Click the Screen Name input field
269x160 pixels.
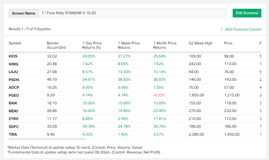click(x=133, y=13)
